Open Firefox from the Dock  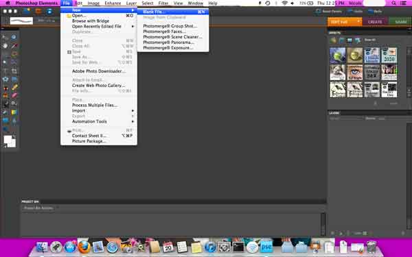(x=84, y=247)
